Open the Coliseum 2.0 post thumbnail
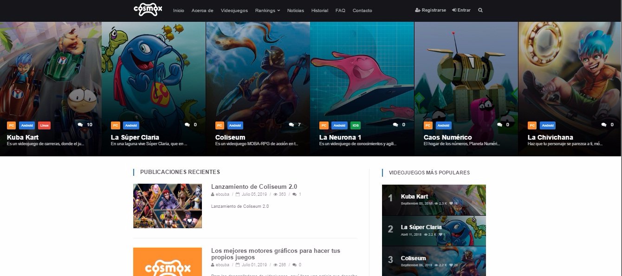622x276 pixels. click(167, 205)
